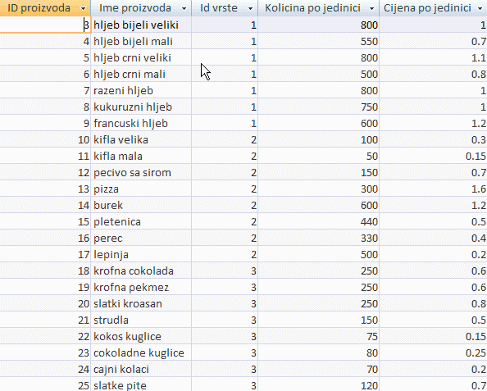Open the Kolicina po jedinici dropdown arrow
Screen dimensions: 487x391
tap(371, 8)
